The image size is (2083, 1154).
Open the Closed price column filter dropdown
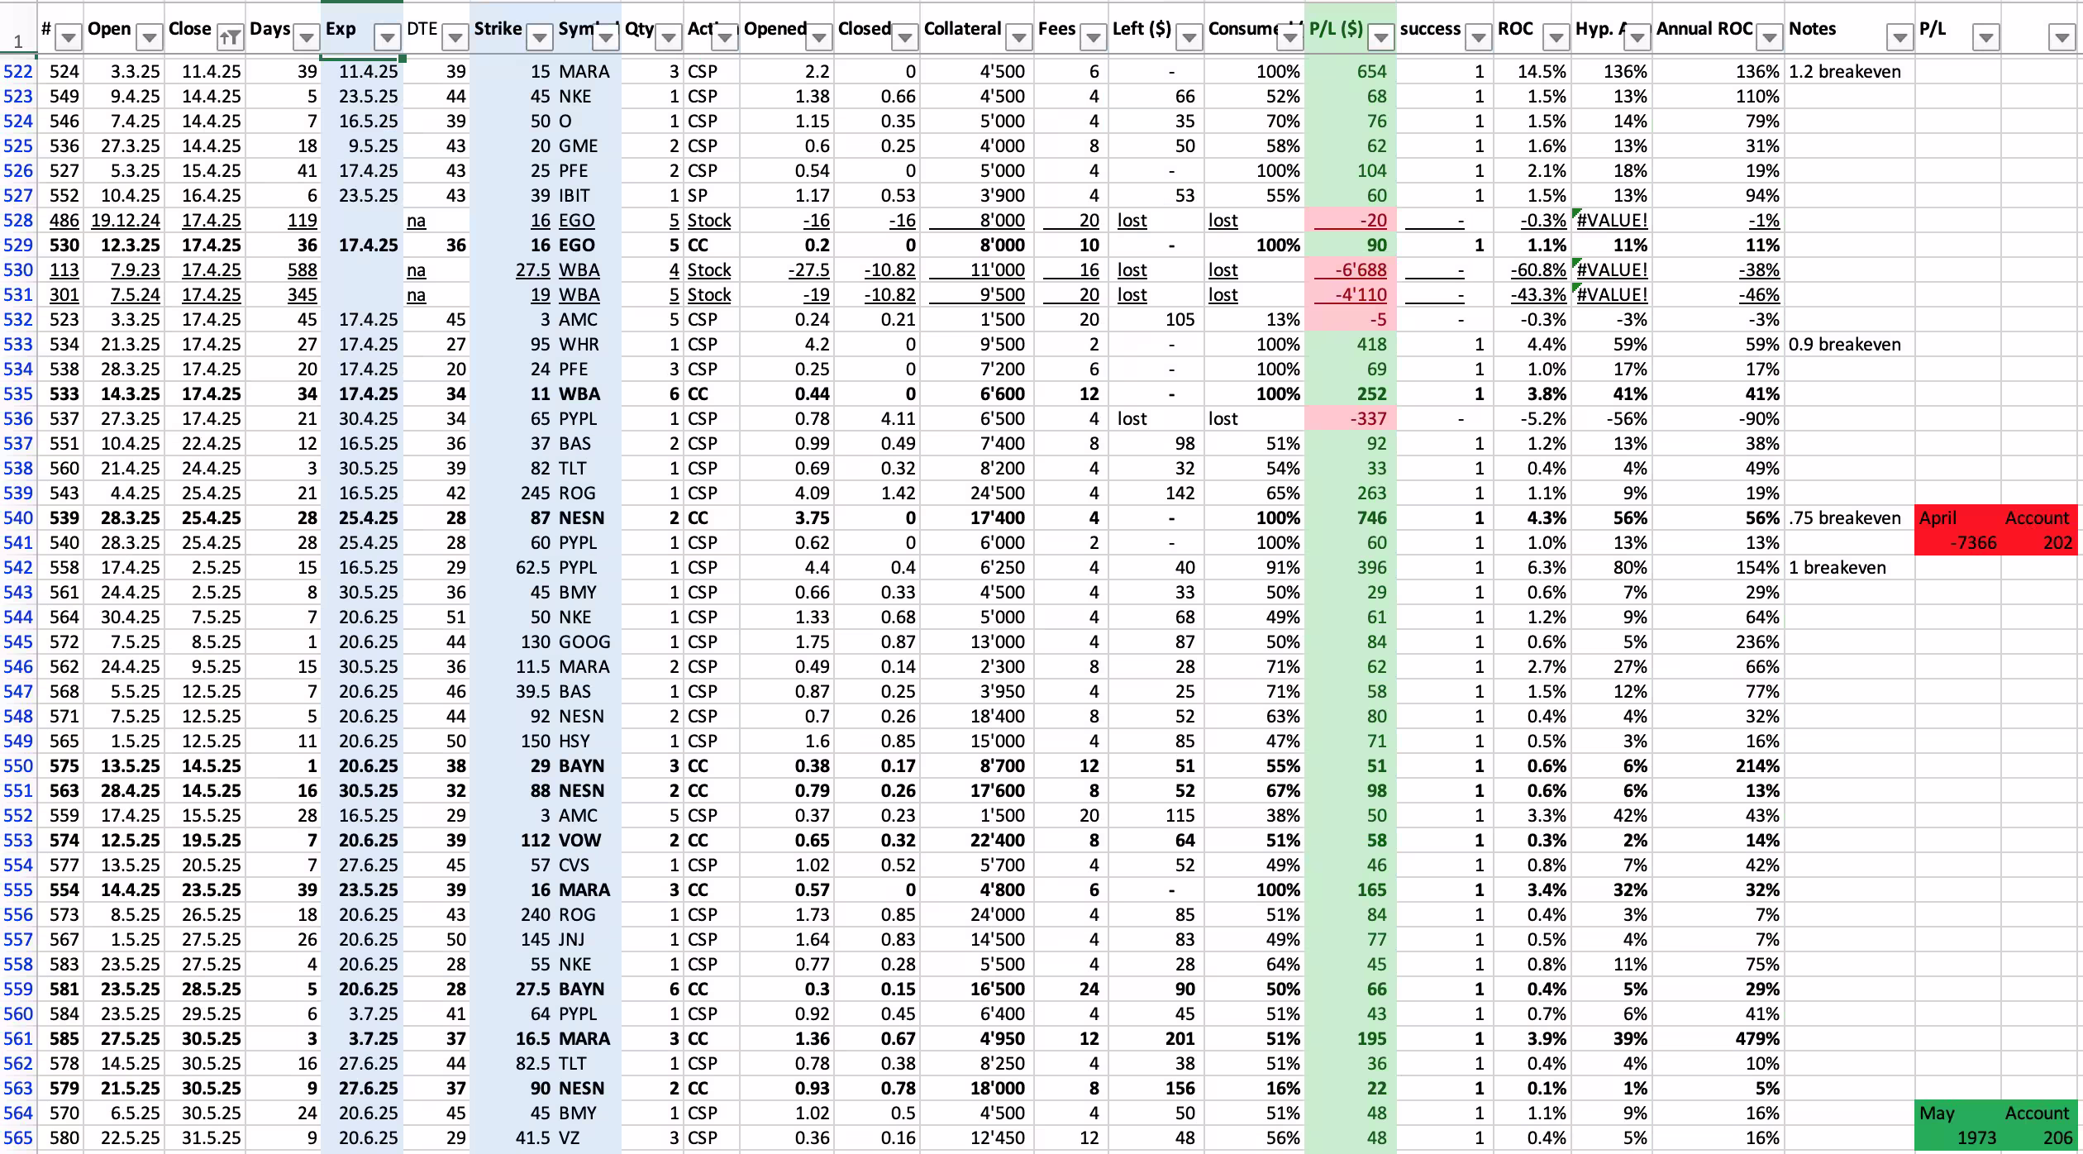click(x=904, y=37)
